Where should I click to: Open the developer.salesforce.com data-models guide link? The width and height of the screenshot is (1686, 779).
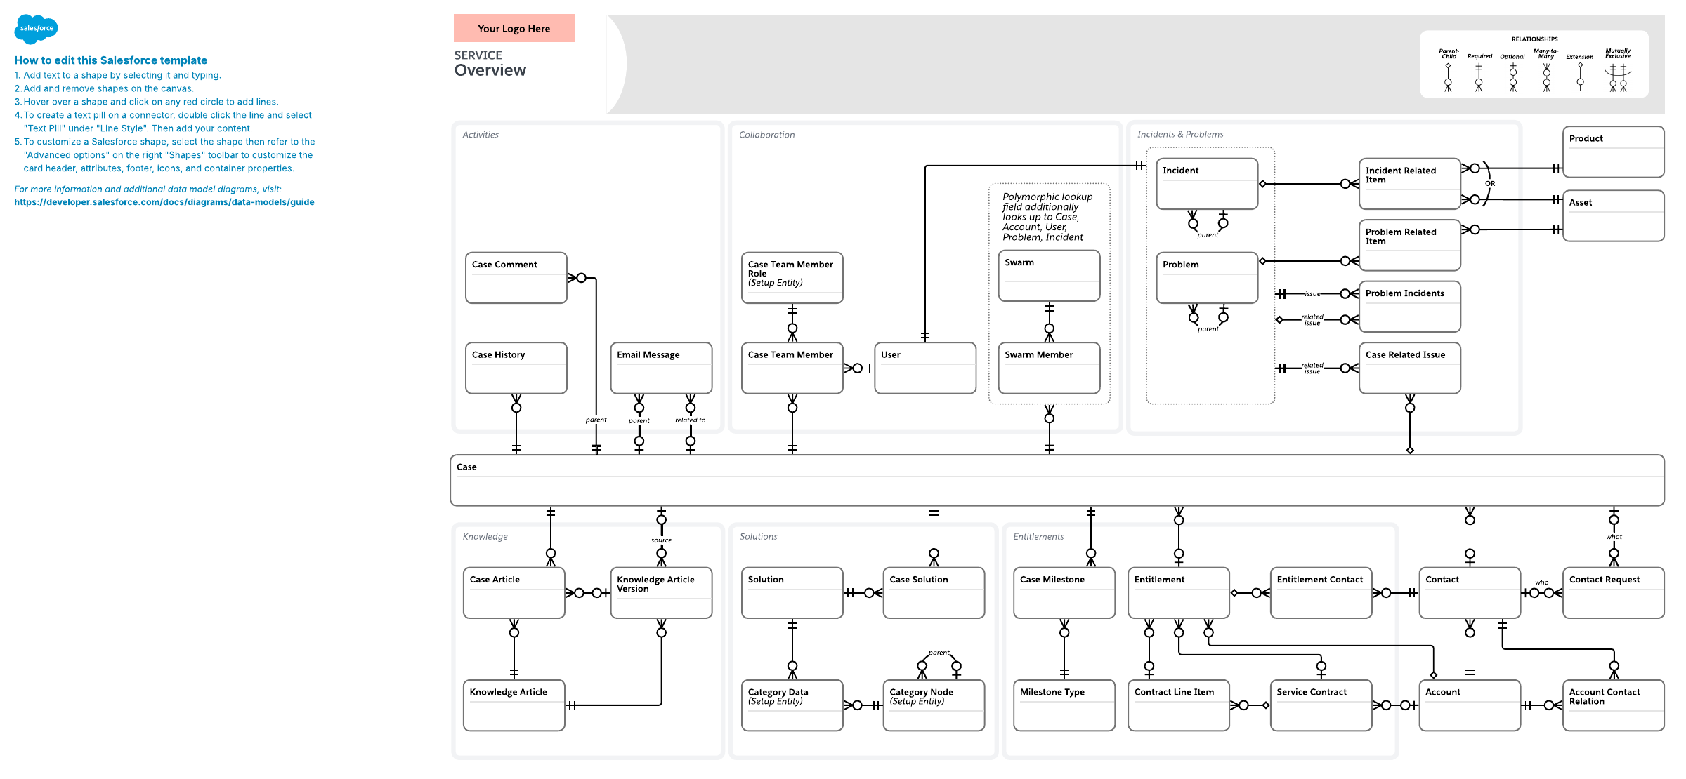164,202
